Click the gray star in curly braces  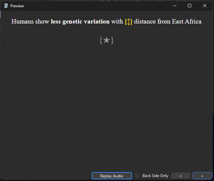pyautogui.click(x=107, y=41)
